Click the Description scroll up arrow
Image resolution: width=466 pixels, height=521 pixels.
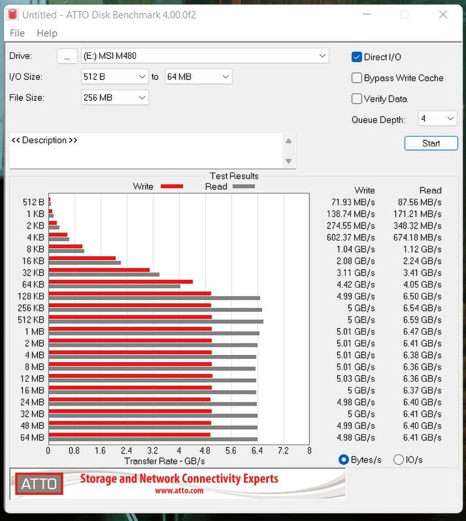point(289,141)
